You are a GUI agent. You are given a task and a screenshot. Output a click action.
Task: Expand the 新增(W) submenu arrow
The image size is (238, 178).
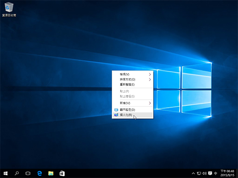[x=150, y=103]
